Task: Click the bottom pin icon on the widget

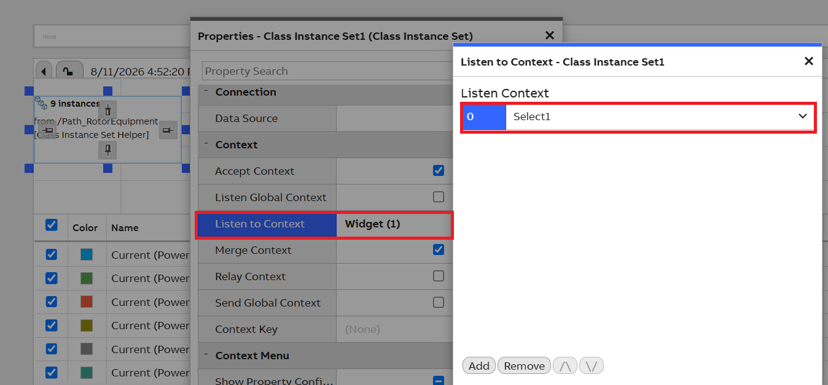Action: pos(107,150)
